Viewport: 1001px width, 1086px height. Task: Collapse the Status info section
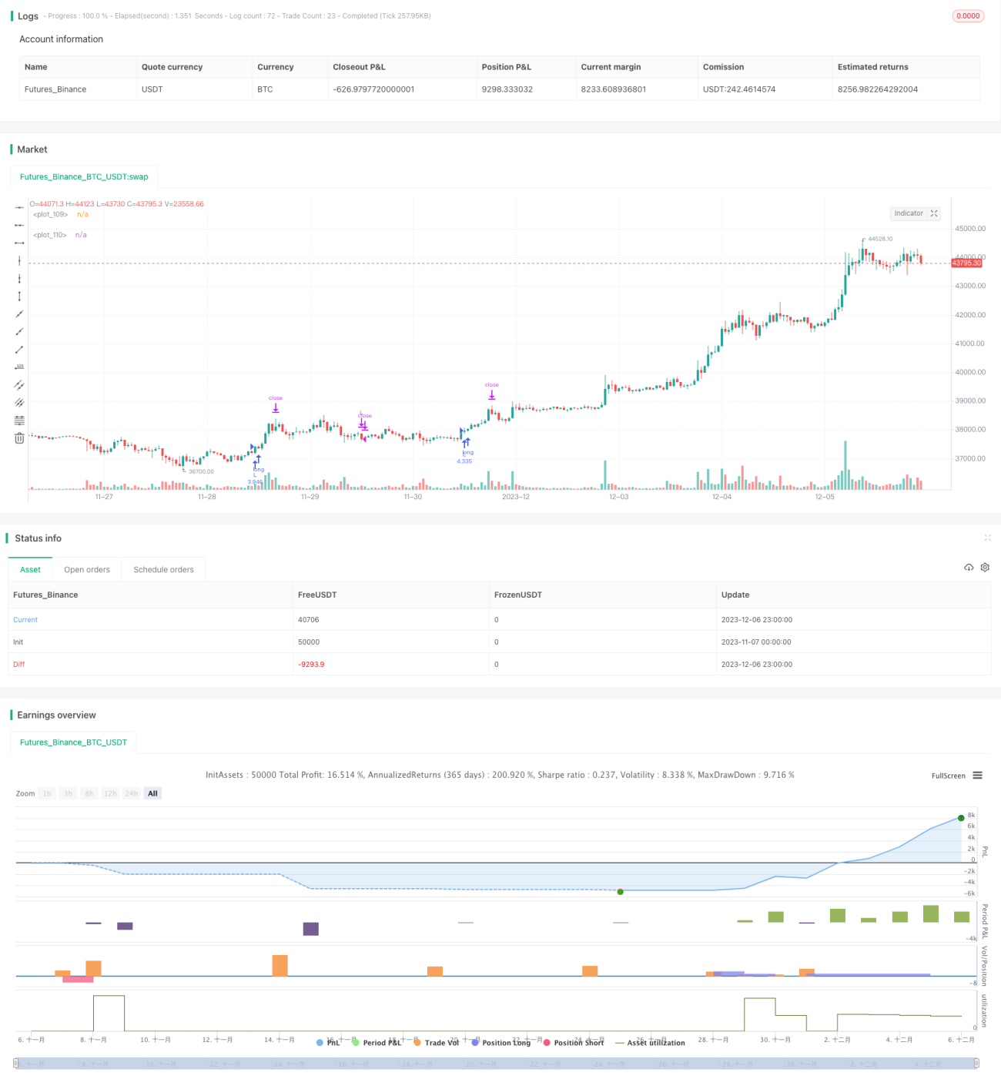click(x=987, y=538)
